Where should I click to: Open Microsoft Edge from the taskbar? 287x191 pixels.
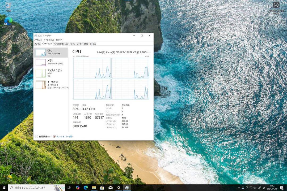click(x=86, y=188)
